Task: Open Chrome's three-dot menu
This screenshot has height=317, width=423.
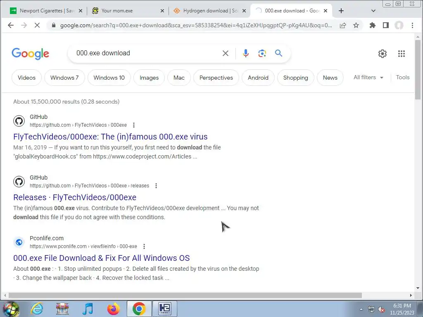Action: pos(412,25)
